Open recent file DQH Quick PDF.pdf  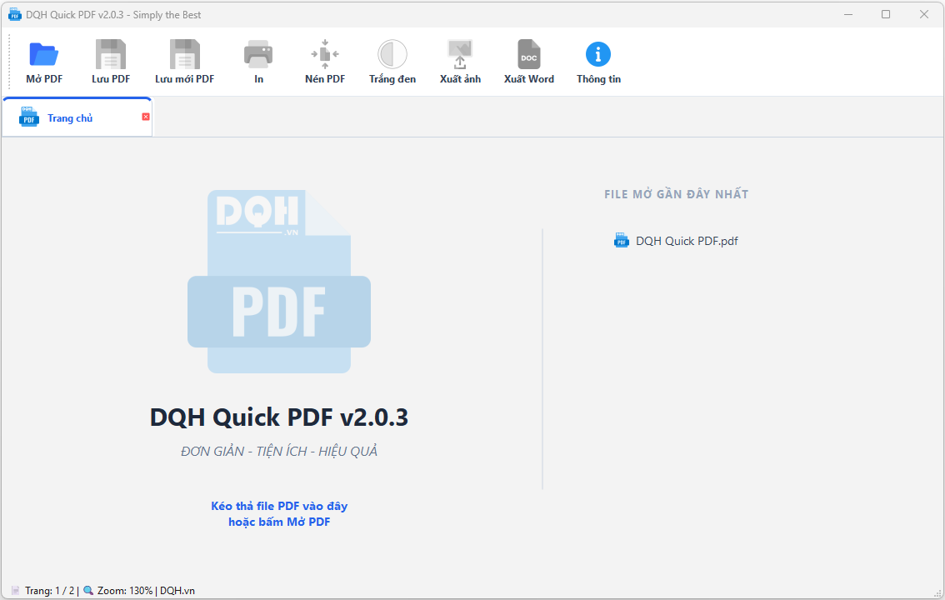point(687,241)
